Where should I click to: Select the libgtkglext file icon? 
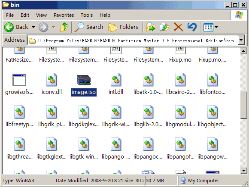click(x=52, y=144)
